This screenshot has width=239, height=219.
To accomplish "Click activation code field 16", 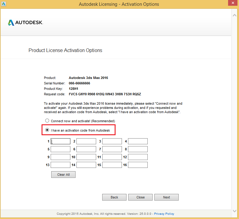I will (x=138, y=165).
